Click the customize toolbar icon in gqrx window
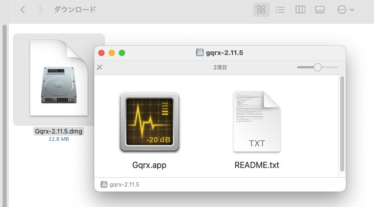Viewport: 374px width, 207px height. tap(99, 67)
